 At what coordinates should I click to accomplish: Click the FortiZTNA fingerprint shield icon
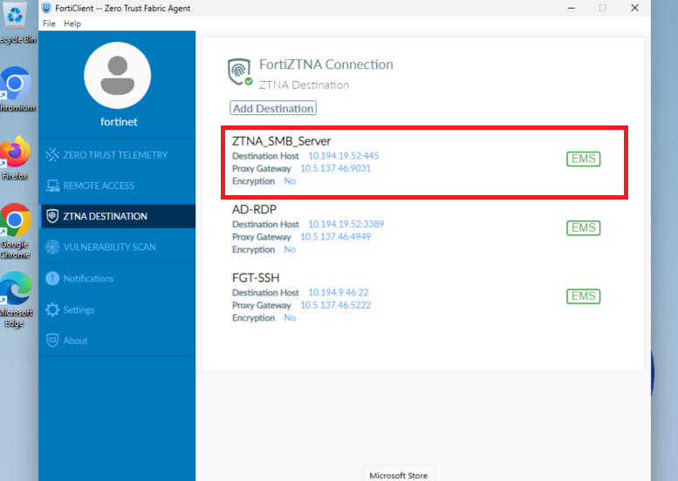point(240,72)
